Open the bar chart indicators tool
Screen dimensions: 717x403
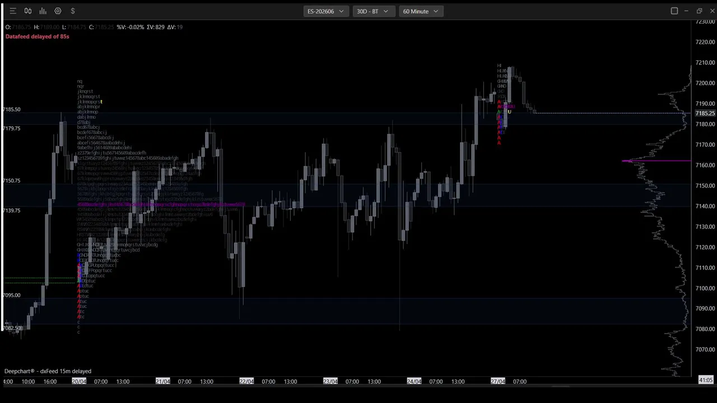(43, 11)
